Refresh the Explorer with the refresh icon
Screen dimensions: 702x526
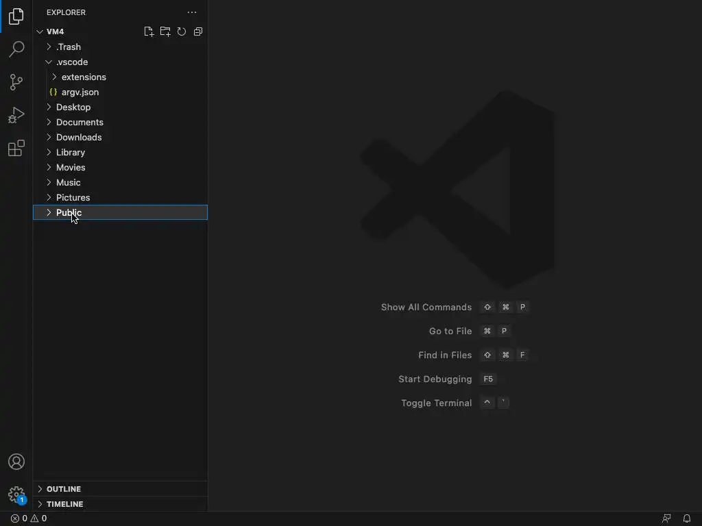point(181,32)
